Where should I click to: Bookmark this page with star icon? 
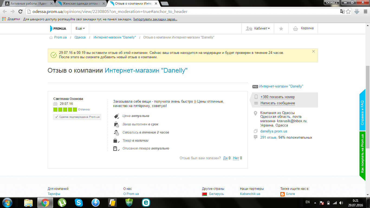(x=348, y=12)
